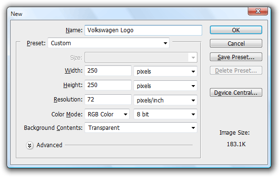This screenshot has width=280, height=177.
Task: Click the Save Preset button
Action: (x=236, y=57)
